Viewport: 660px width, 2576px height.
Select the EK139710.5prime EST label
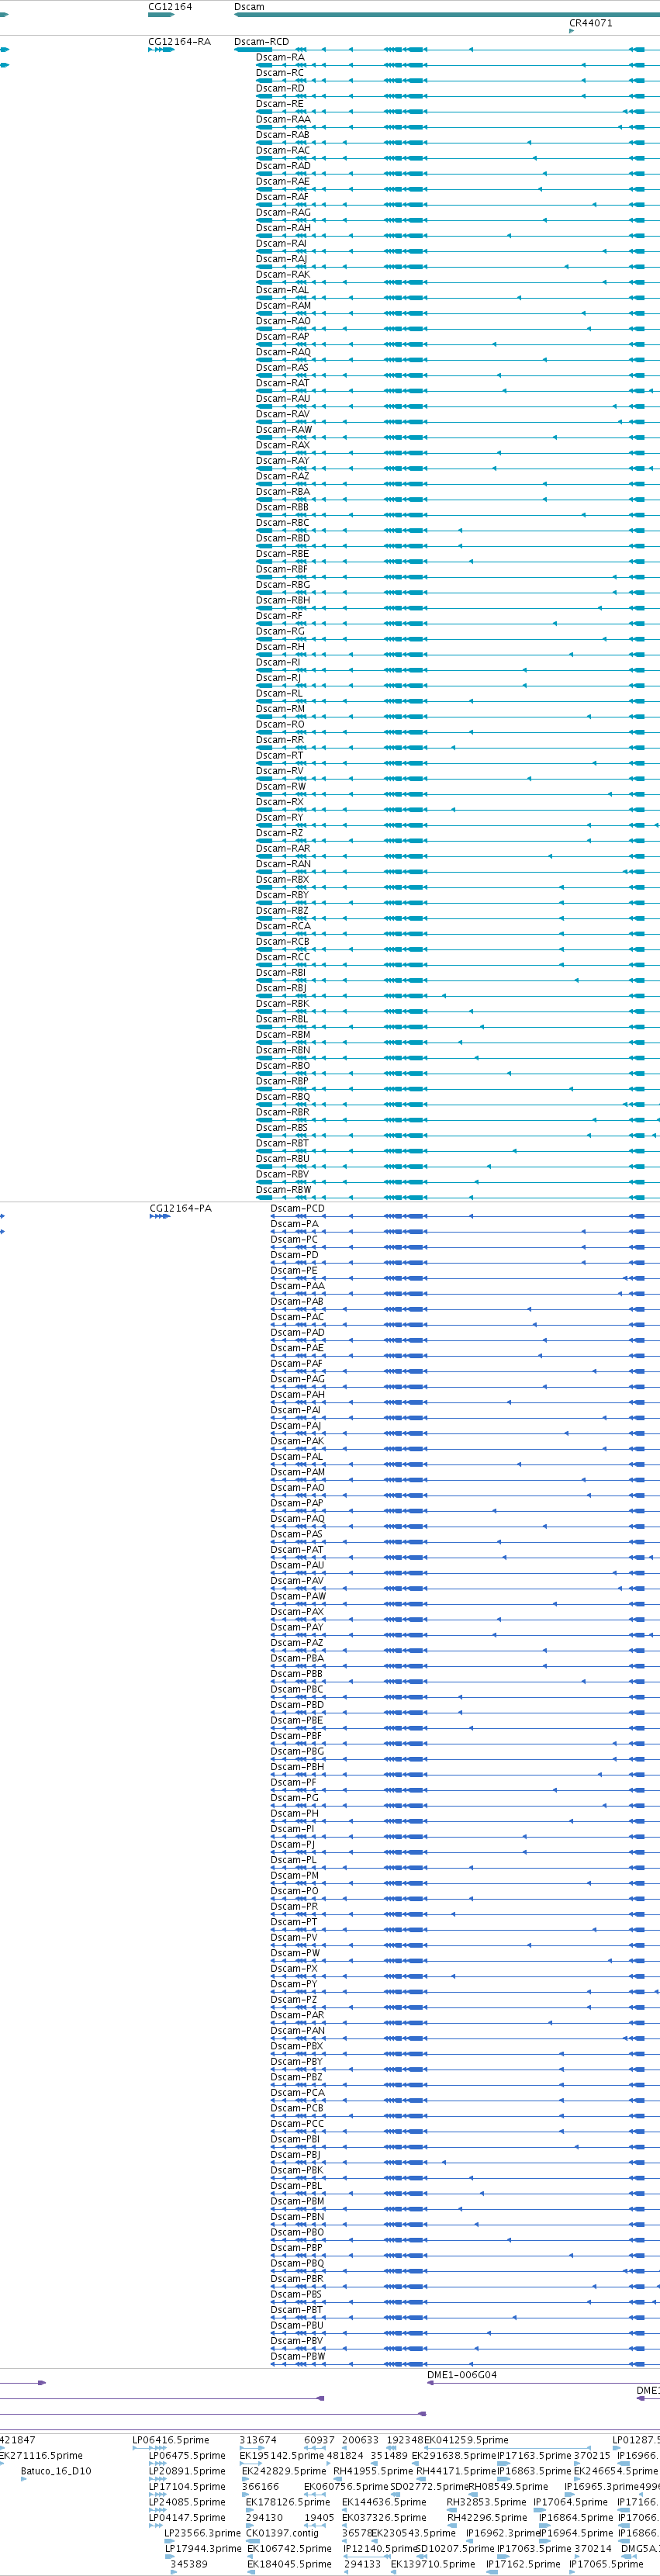432,2564
